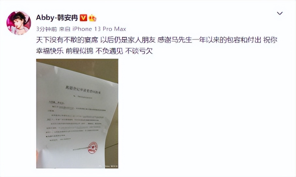This screenshot has width=296, height=177.
Task: Click the blurred body paragraphs in document photo
Action: (x=75, y=120)
